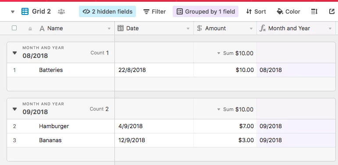Click the Grid 2 view grid icon
Screen dimensions: 338x165
pyautogui.click(x=25, y=11)
